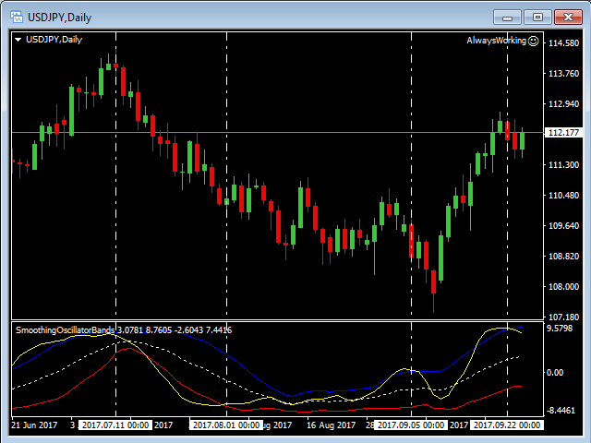Click the AlwaysWorking smiley face icon
The width and height of the screenshot is (591, 443).
(534, 41)
